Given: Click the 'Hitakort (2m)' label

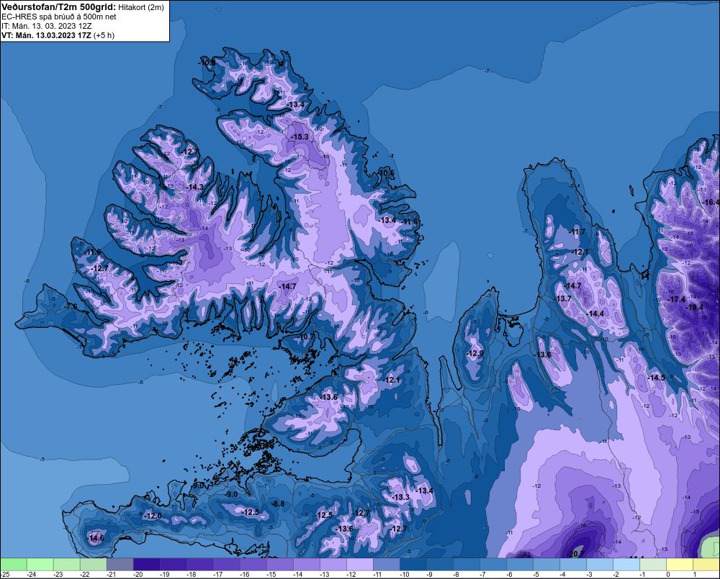Looking at the screenshot, I should point(141,7).
